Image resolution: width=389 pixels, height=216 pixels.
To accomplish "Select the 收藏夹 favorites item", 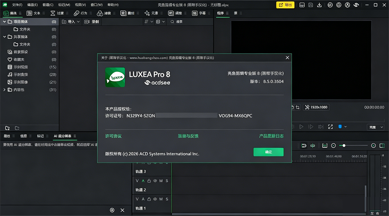I will (29, 60).
